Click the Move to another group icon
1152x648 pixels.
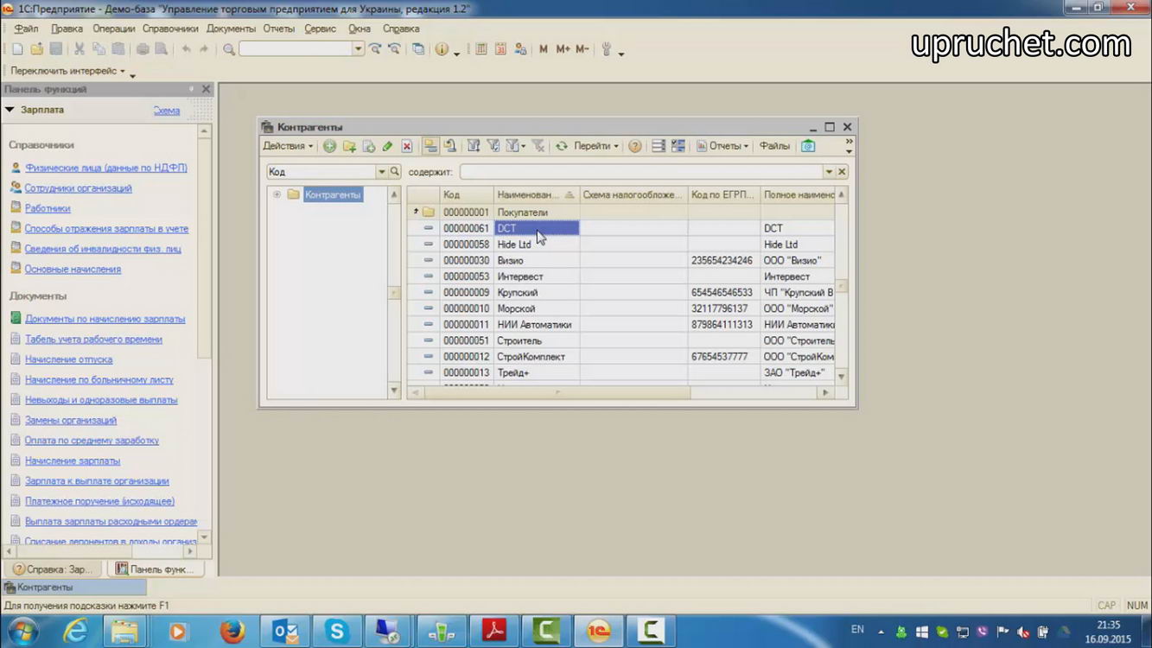450,146
